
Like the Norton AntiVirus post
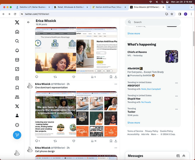(x=74, y=77)
